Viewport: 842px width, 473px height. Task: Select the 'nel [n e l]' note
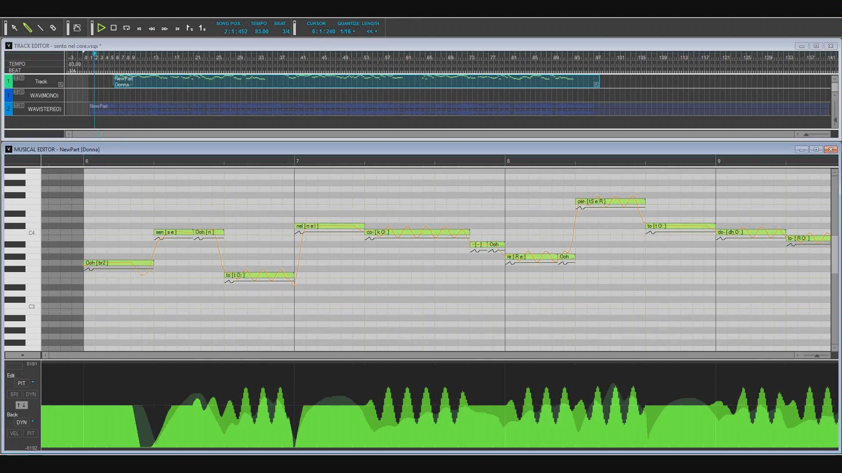(x=329, y=226)
